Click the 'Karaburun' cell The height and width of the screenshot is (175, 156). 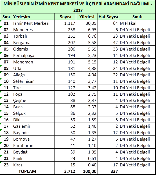coord(33,145)
